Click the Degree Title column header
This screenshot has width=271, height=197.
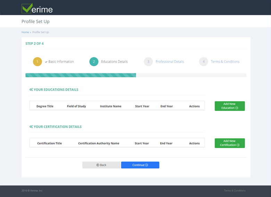click(45, 106)
